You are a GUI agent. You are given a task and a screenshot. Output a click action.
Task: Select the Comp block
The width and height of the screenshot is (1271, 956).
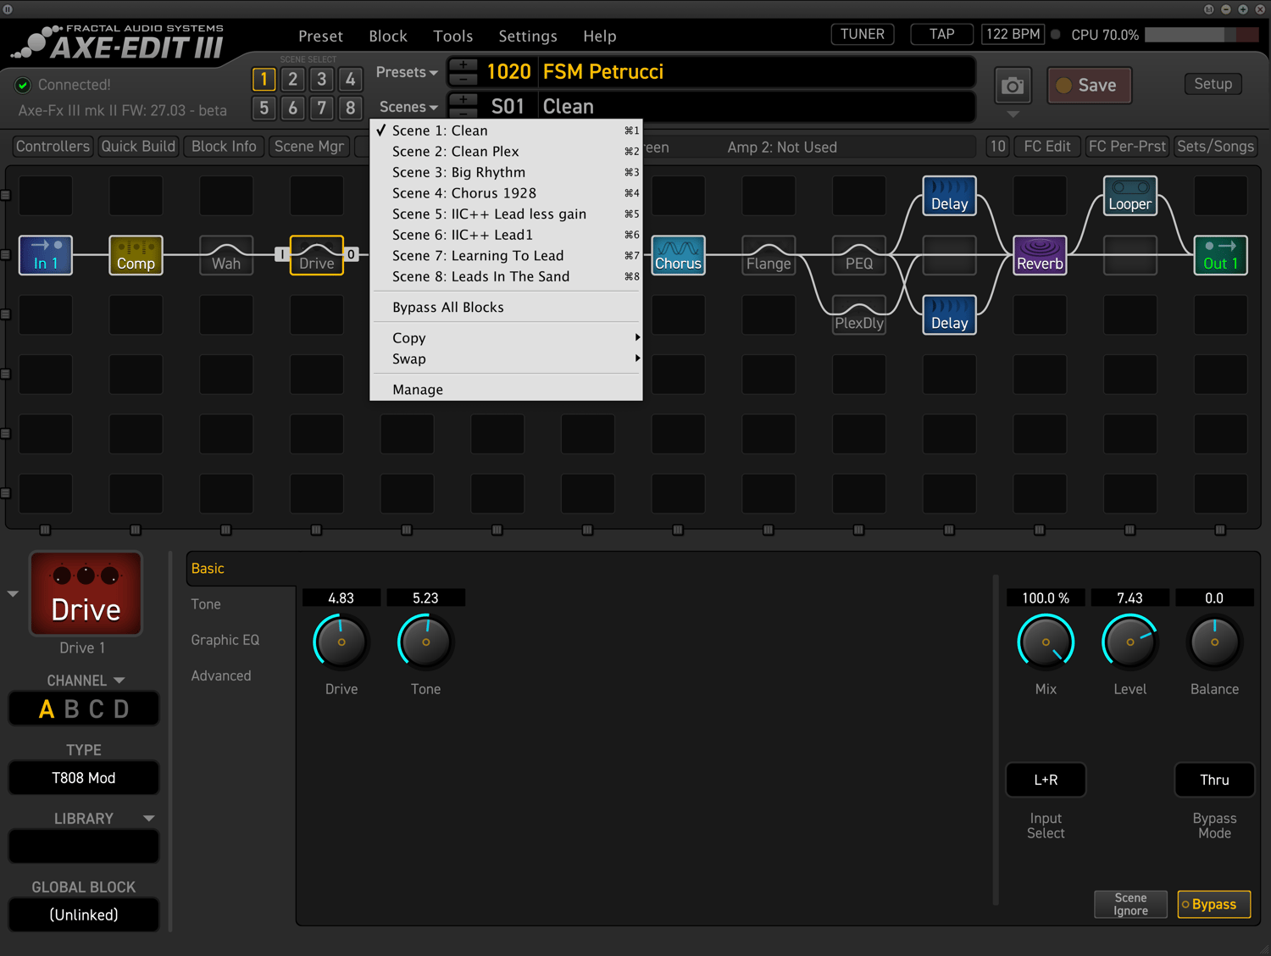[136, 255]
